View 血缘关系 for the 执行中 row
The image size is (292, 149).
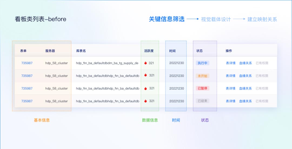245,63
